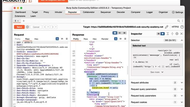Open the Organizer tab
The height and width of the screenshot is (107, 190).
pyautogui.click(x=163, y=12)
